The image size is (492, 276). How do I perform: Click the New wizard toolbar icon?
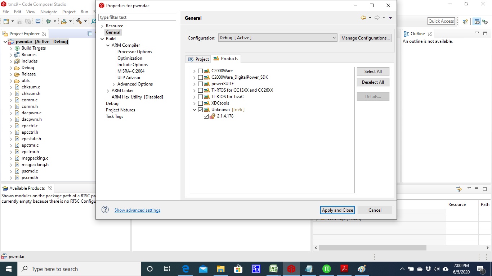(x=6, y=21)
